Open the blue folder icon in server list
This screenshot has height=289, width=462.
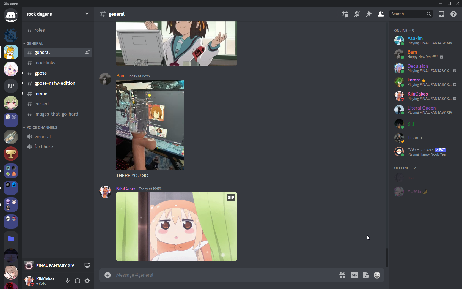(11, 239)
